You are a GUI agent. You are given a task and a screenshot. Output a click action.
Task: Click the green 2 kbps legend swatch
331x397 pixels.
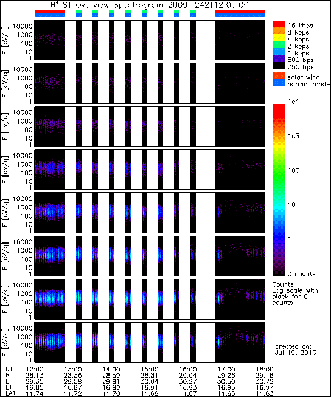pyautogui.click(x=278, y=45)
